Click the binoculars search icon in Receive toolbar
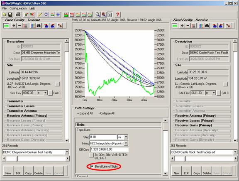 pyautogui.click(x=207, y=26)
